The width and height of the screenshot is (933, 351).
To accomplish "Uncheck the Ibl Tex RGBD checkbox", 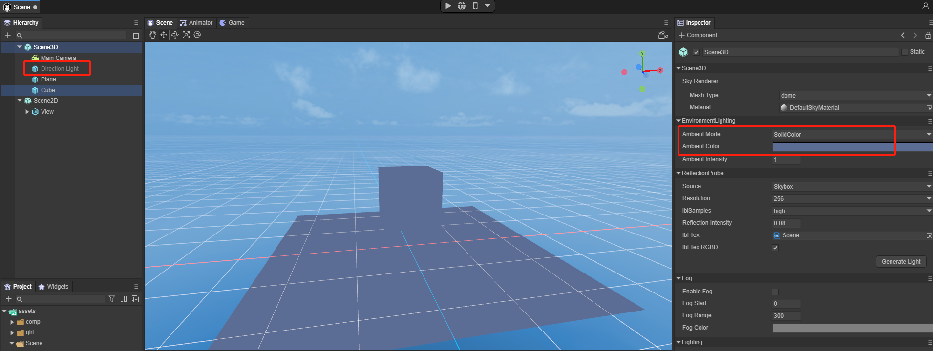I will [x=775, y=248].
